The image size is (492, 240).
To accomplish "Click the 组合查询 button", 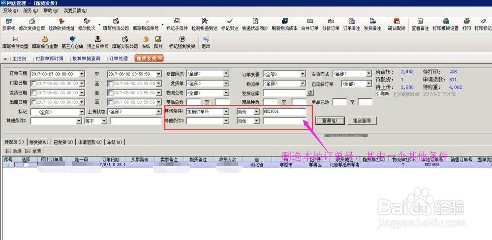I will [x=362, y=120].
